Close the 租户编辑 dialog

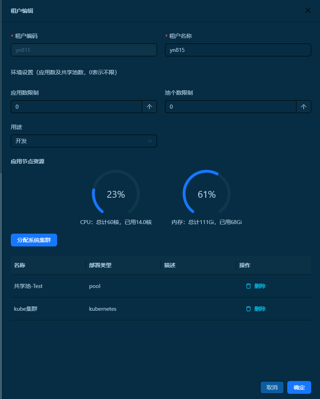308,10
